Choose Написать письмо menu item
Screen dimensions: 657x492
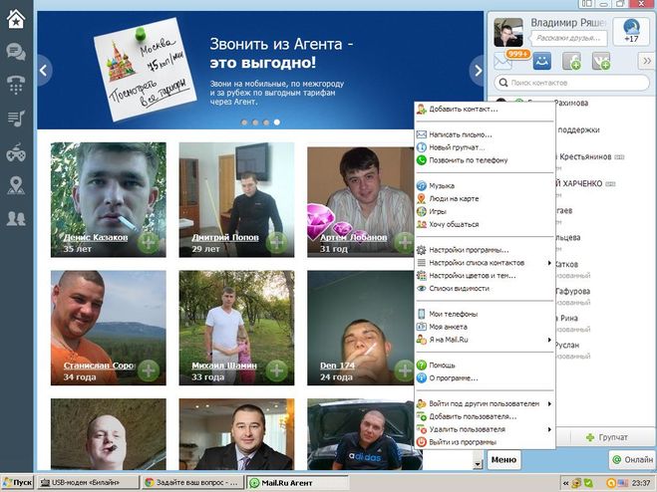coord(485,134)
